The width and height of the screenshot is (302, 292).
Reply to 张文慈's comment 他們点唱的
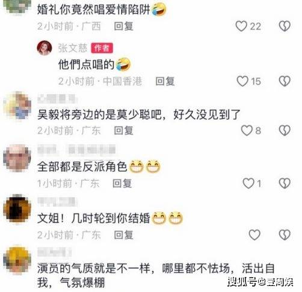pyautogui.click(x=165, y=81)
